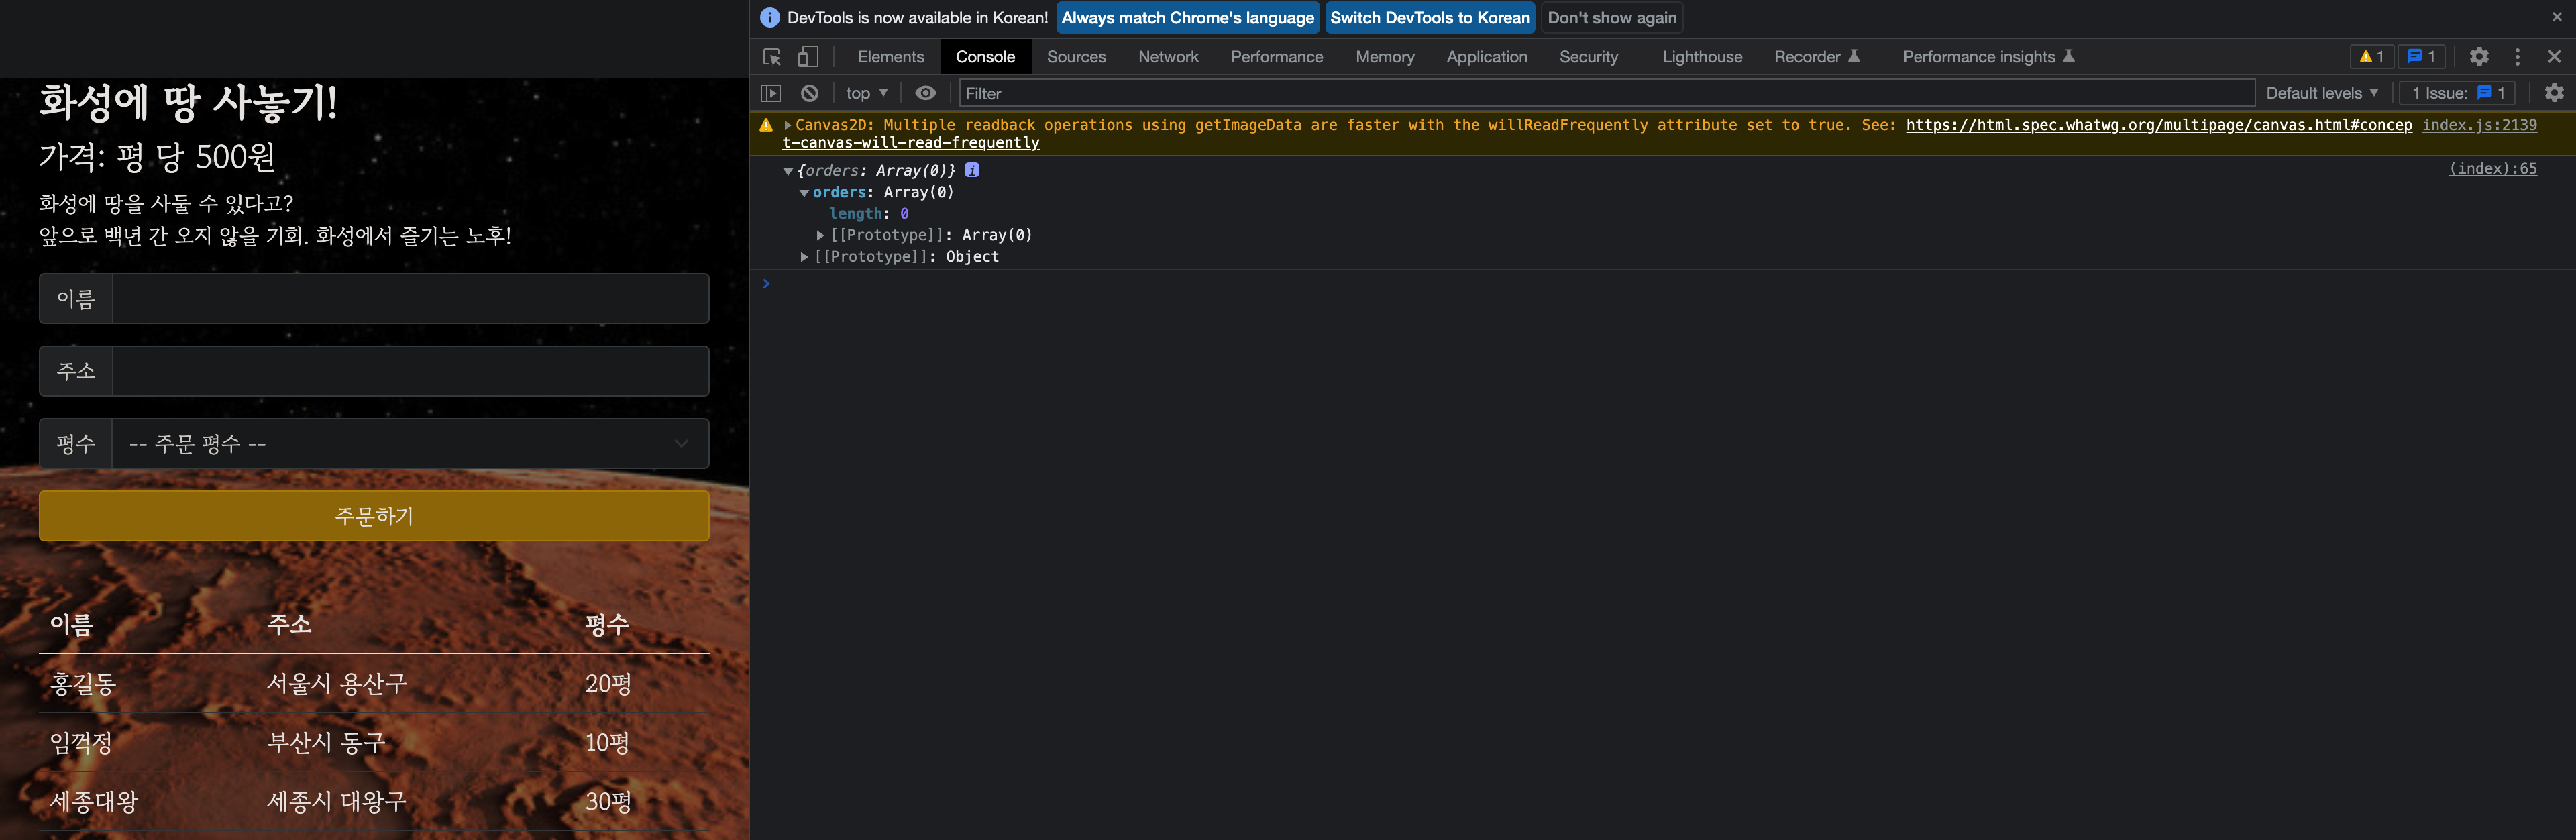Screen dimensions: 2576x840
Task: Open the Sources tab
Action: click(x=1076, y=57)
